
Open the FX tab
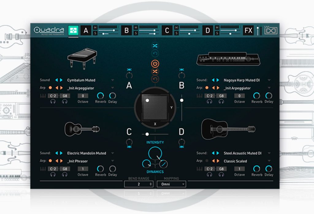(248, 30)
